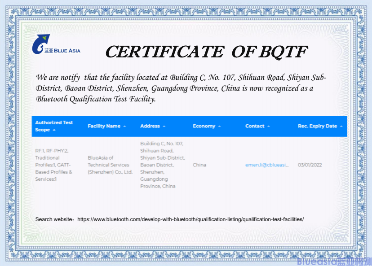Click the Building C address table cell
Image resolution: width=372 pixels, height=266 pixels.
(x=163, y=165)
